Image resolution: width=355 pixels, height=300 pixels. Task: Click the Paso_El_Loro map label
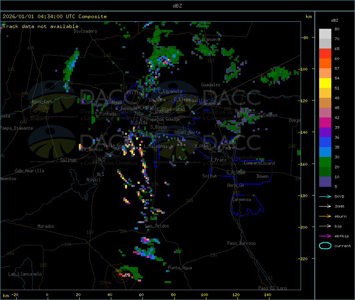pyautogui.click(x=273, y=288)
